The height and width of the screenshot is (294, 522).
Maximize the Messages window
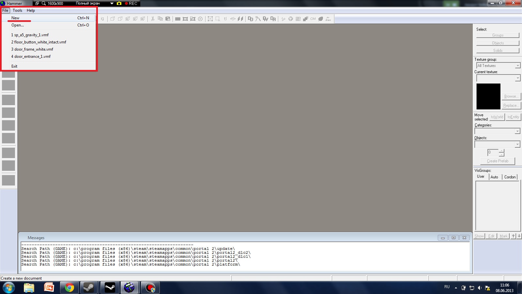point(453,238)
